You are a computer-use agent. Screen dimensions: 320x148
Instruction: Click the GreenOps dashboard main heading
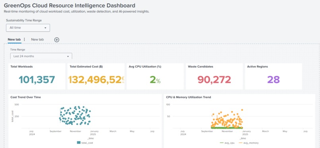69,6
